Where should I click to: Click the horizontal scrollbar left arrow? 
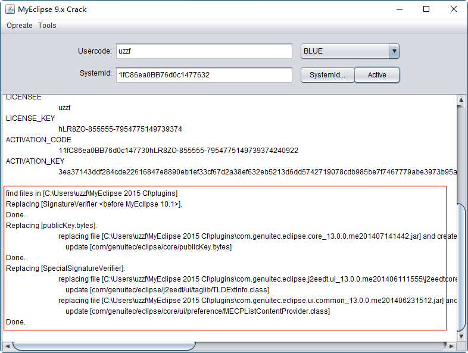point(7,346)
